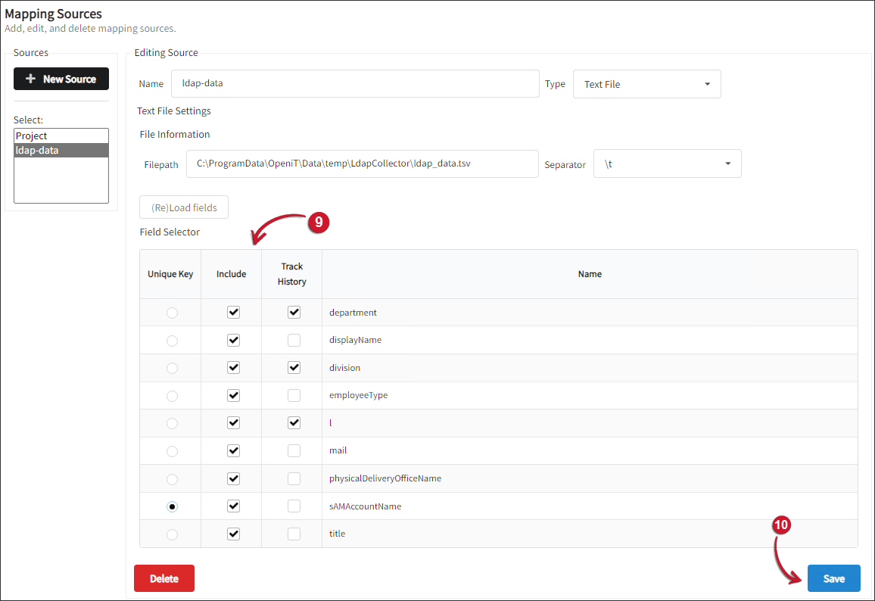The height and width of the screenshot is (601, 875).
Task: Enable Track History for displayName
Action: [294, 340]
